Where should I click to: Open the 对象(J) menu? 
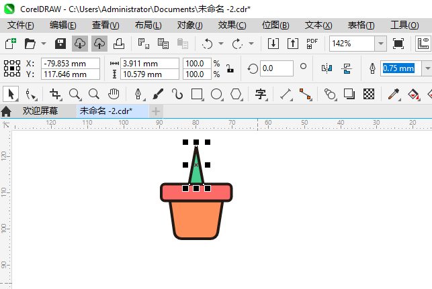[190, 25]
